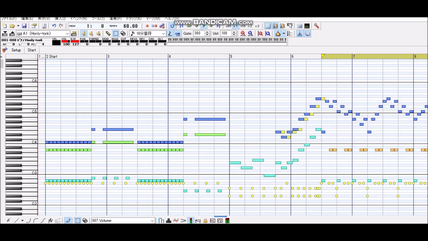Select the S-curve tool in bottom toolbar
Screen dimensions: 428x241
(x=43, y=220)
